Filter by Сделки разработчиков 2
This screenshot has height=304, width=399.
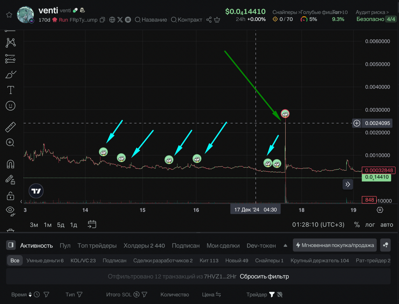point(163,261)
